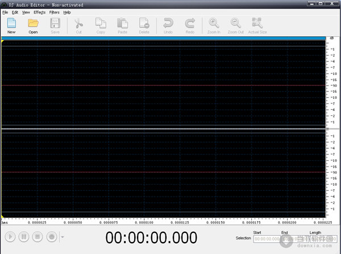Click the Redo arrow icon
341x254 pixels.
(190, 25)
